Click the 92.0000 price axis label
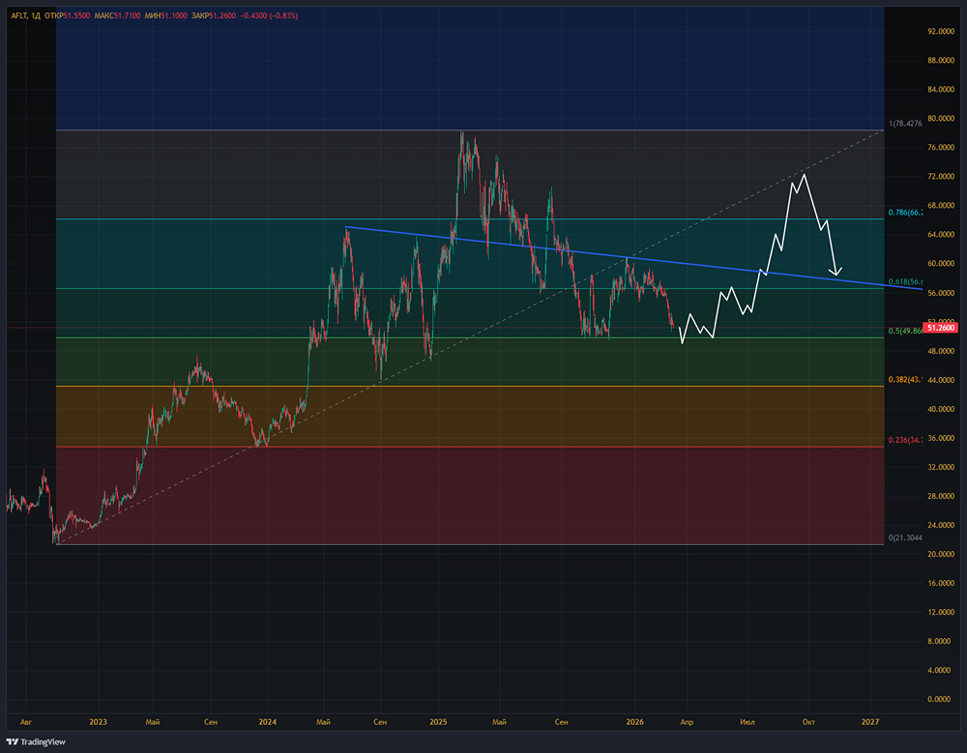 [941, 32]
